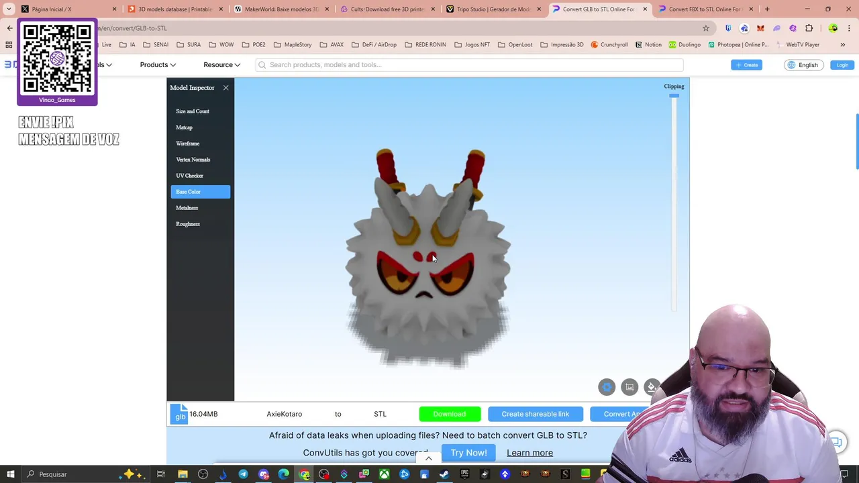Switch to Cults Download free 3D tab
The image size is (859, 483).
point(387,9)
